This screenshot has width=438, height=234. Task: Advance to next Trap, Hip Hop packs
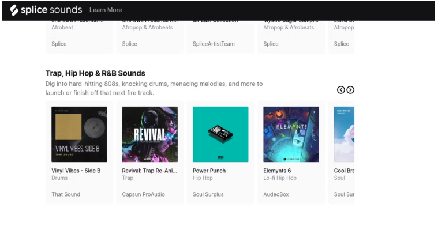[350, 90]
